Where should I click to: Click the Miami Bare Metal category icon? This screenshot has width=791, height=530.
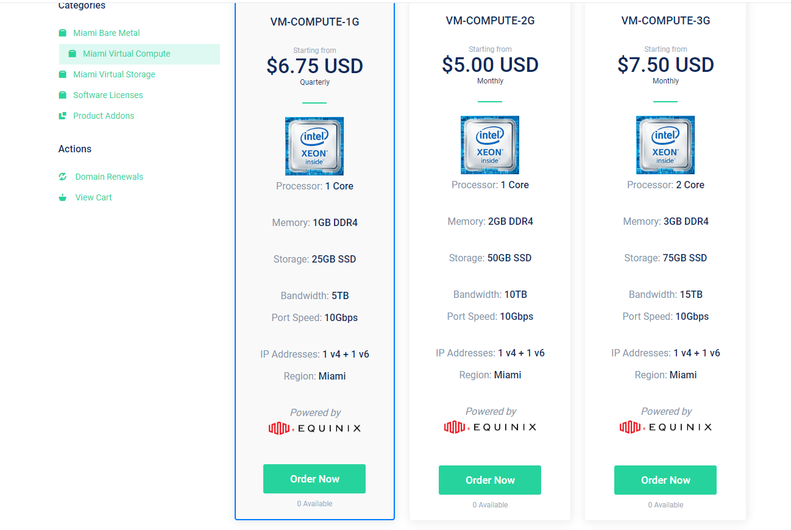(62, 33)
